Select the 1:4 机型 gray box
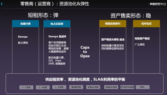 pos(43,87)
